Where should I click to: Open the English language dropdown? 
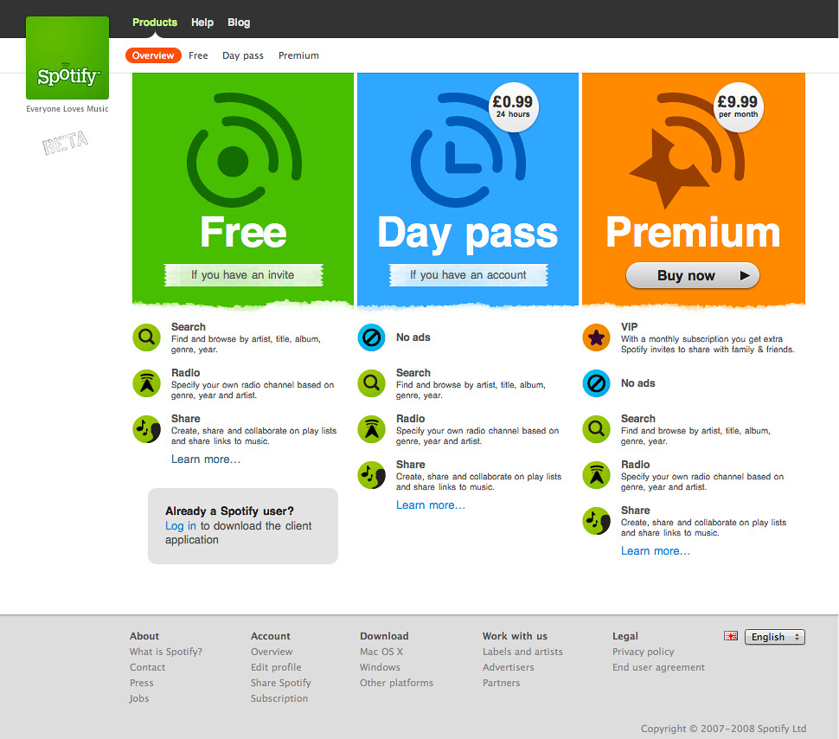[774, 637]
